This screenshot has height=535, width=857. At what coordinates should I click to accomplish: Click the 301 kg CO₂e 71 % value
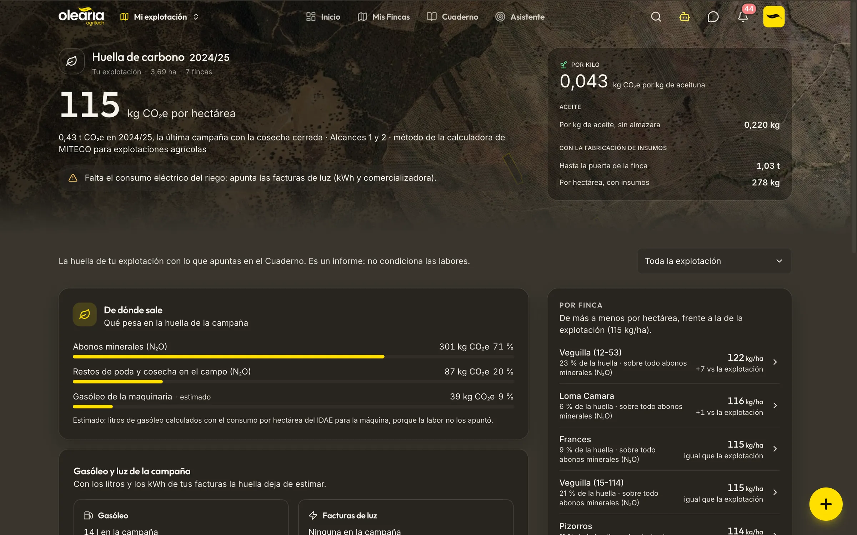476,347
